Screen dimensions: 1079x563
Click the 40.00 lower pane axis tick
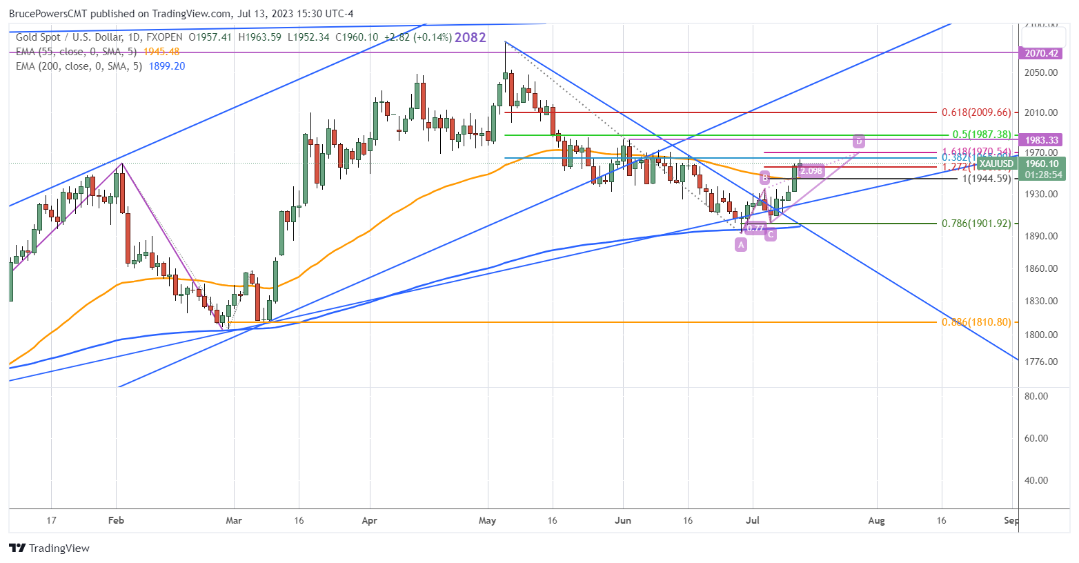coord(1037,480)
